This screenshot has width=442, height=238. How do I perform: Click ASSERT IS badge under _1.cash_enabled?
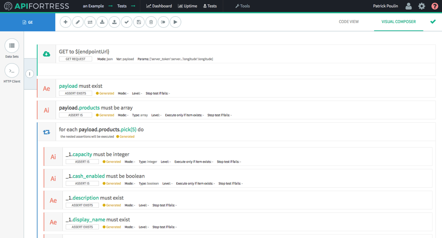pos(82,183)
